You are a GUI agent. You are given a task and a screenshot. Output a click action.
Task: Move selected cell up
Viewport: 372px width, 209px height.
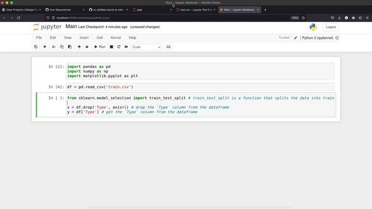pos(79,47)
